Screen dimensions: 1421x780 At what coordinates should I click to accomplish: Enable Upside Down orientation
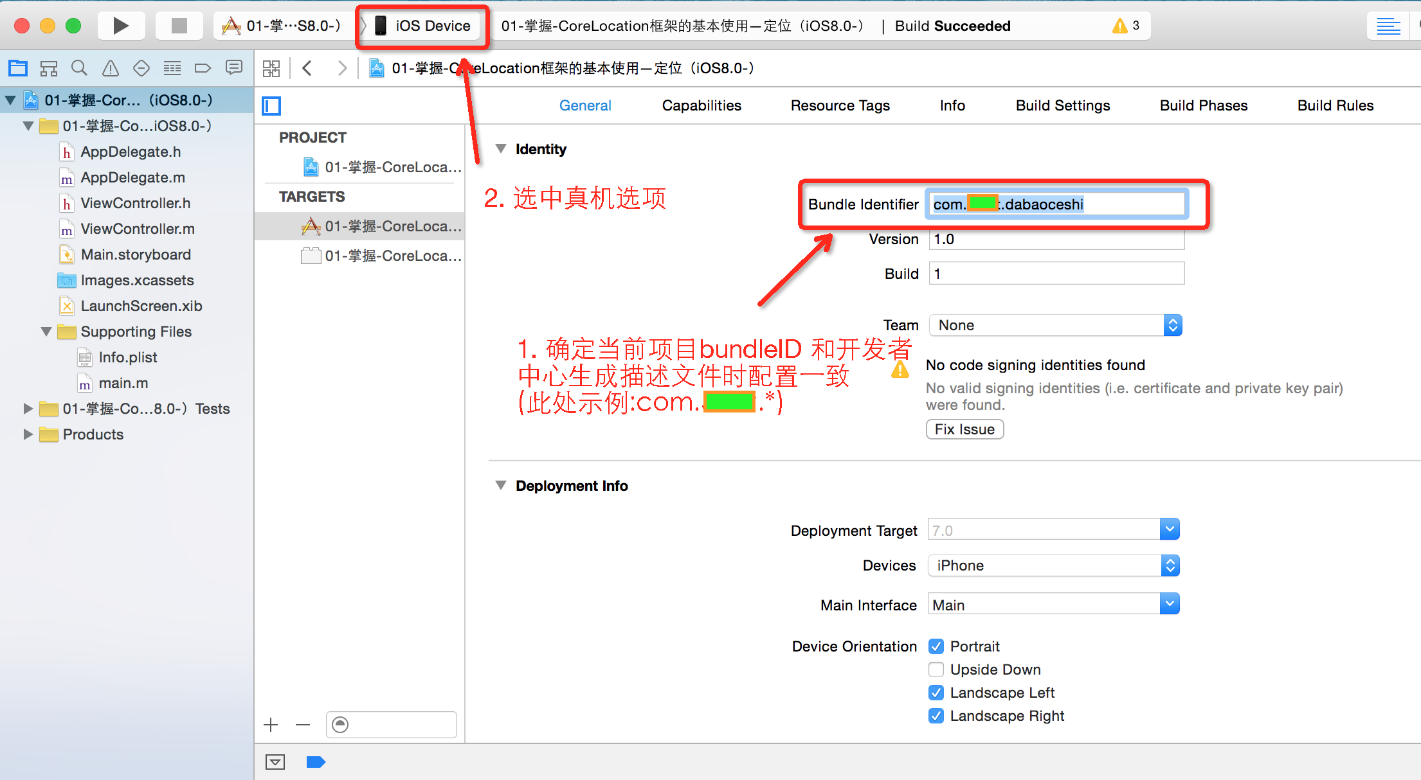tap(936, 669)
